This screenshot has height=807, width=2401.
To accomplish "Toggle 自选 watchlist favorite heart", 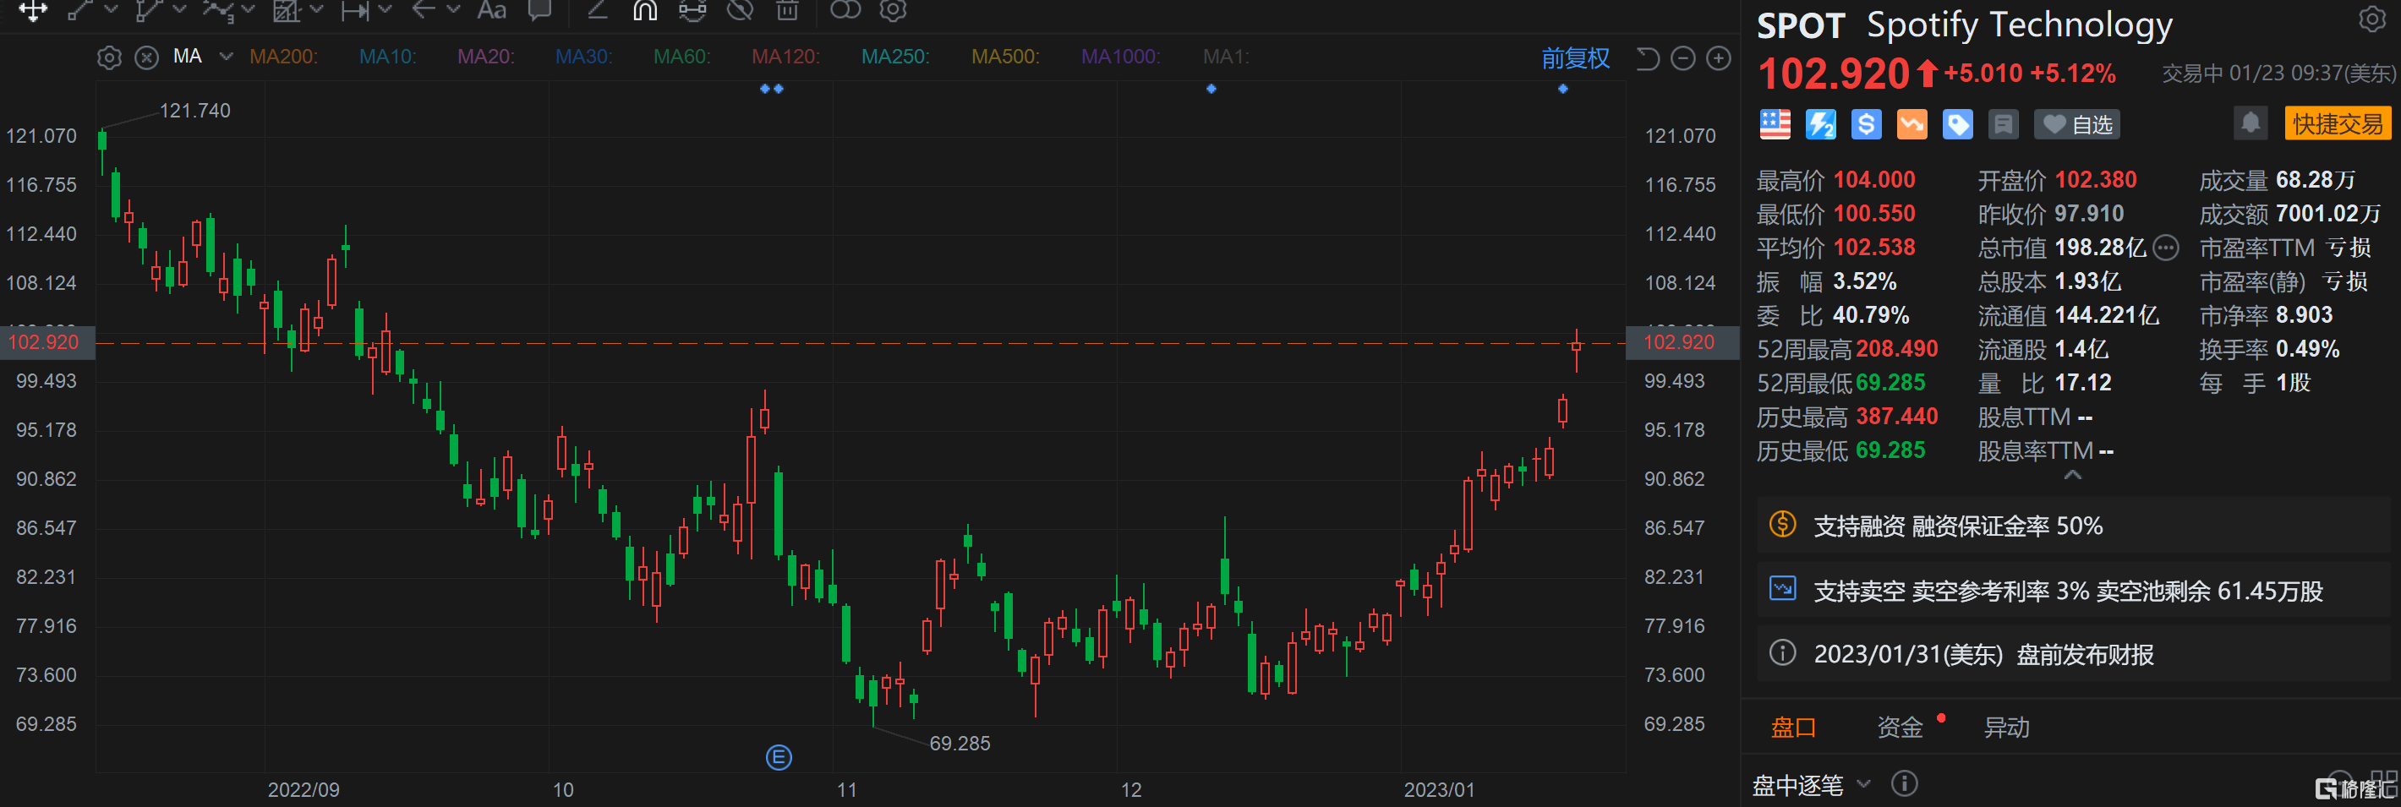I will pos(2076,125).
